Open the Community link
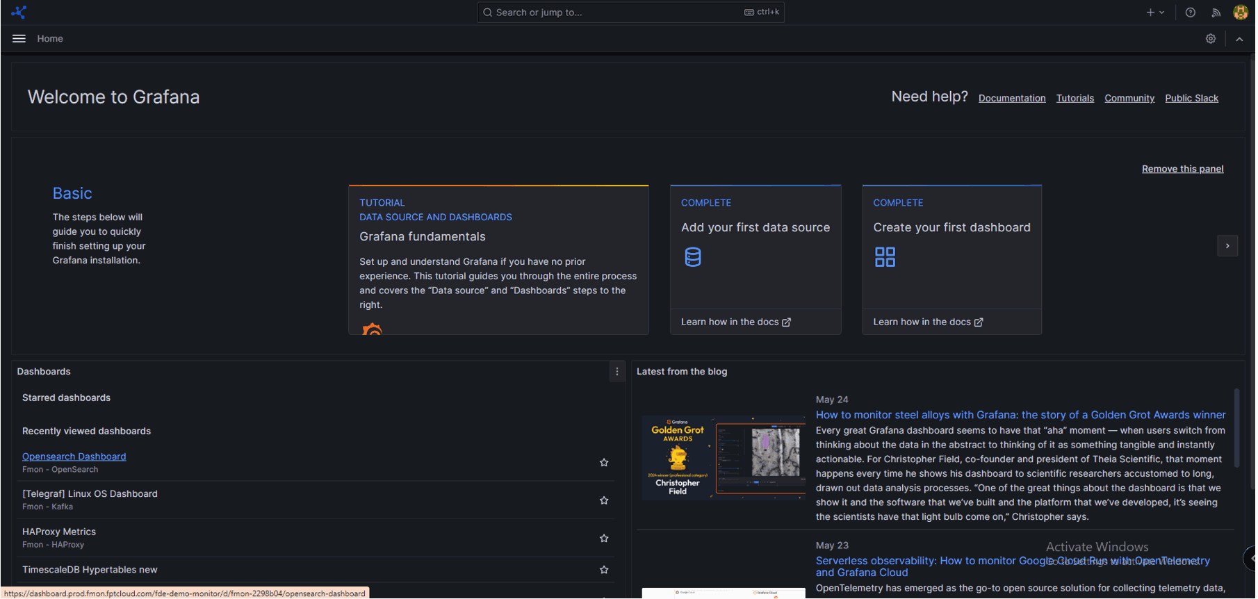The height and width of the screenshot is (599, 1258). (x=1129, y=99)
